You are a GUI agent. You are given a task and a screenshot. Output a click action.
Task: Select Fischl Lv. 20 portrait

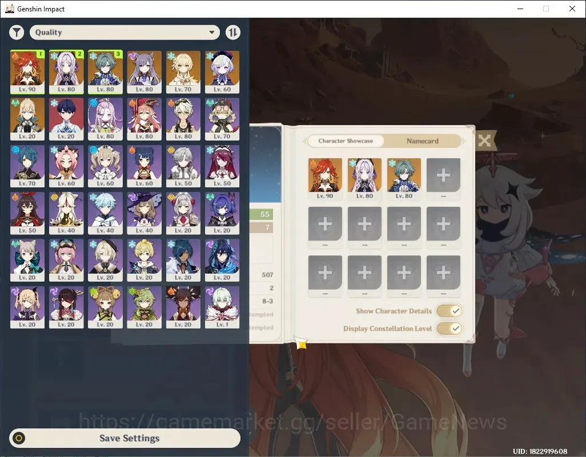(x=27, y=307)
